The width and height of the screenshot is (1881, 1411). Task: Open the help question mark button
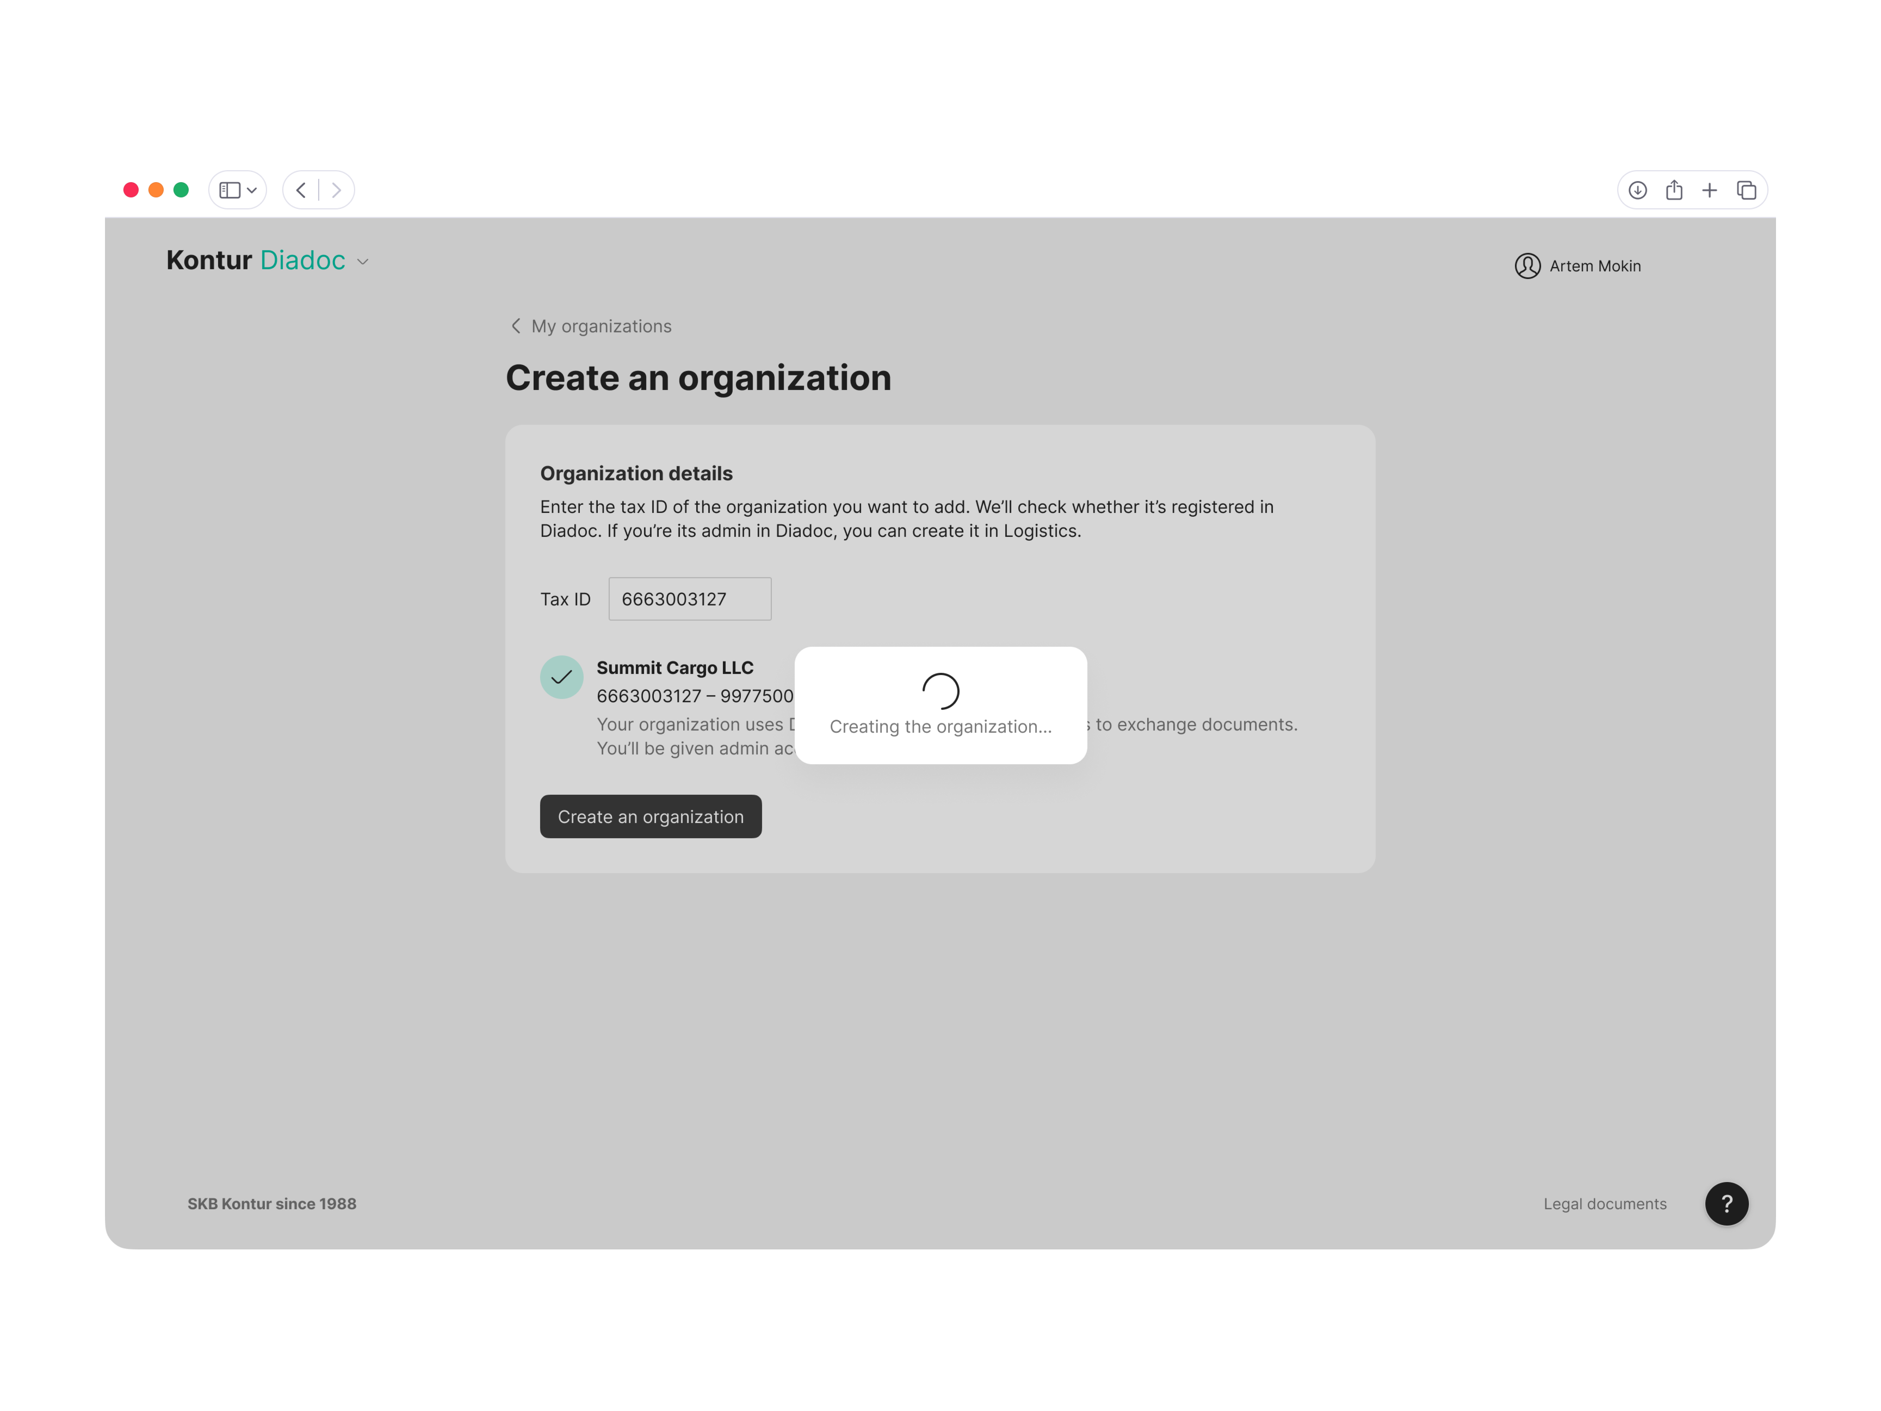[1726, 1203]
